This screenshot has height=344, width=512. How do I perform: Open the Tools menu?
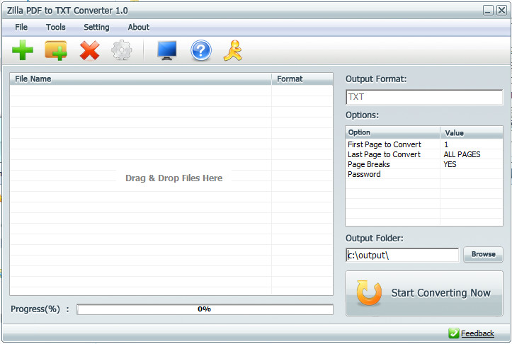55,27
